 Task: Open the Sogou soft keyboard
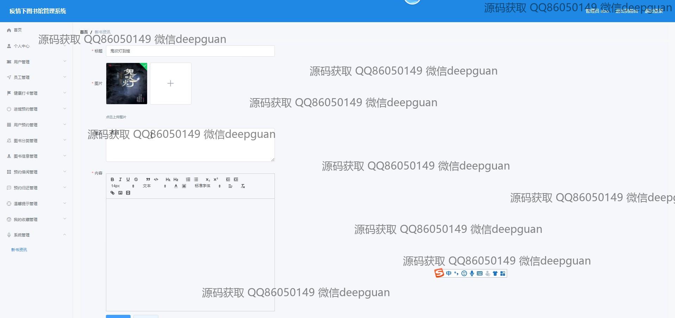coord(480,273)
